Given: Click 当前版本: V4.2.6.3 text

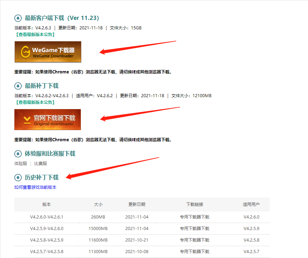Looking at the screenshot, I should [33, 28].
